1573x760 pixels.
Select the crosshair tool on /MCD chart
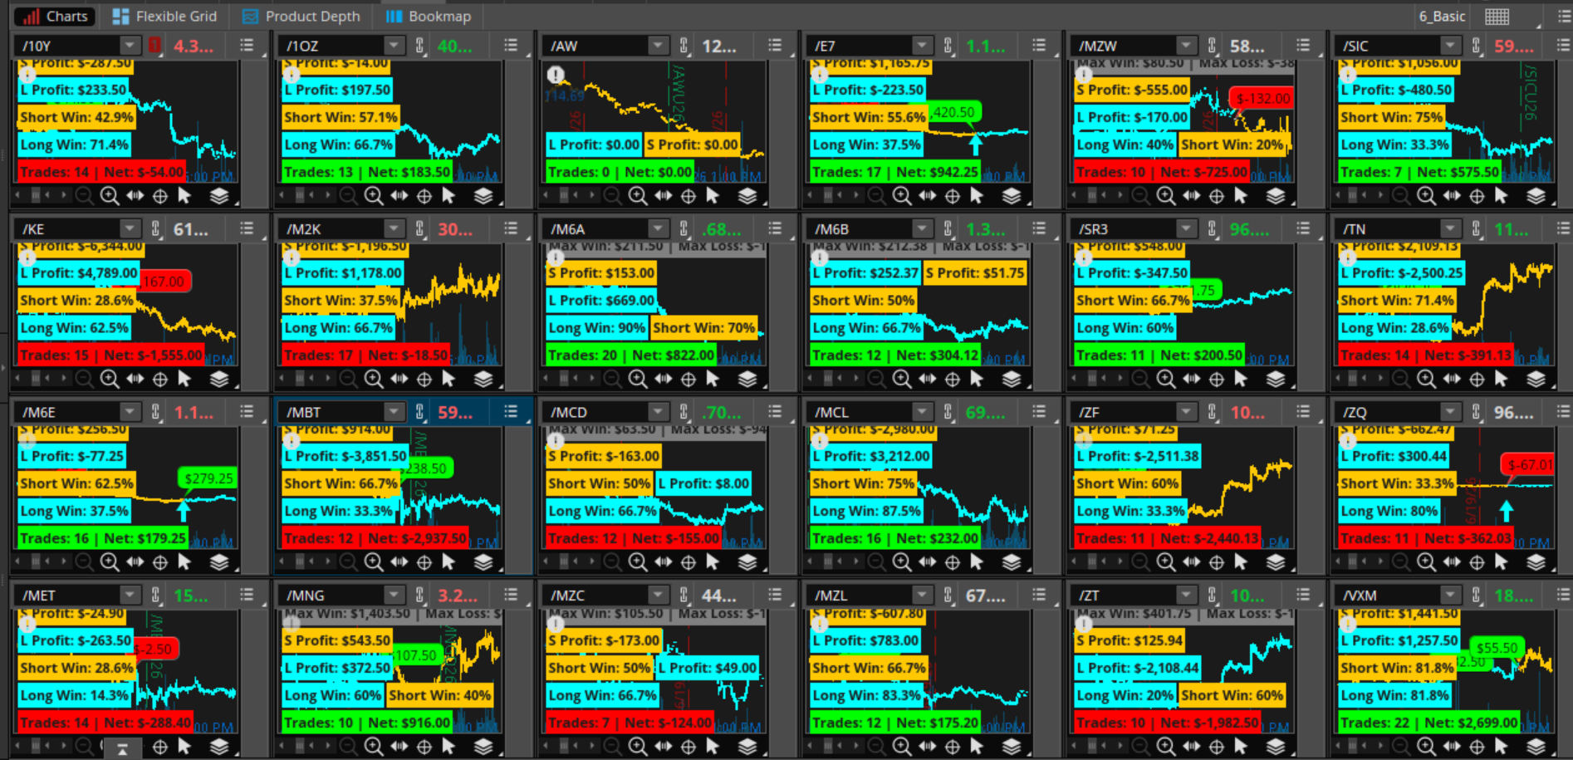[x=688, y=562]
